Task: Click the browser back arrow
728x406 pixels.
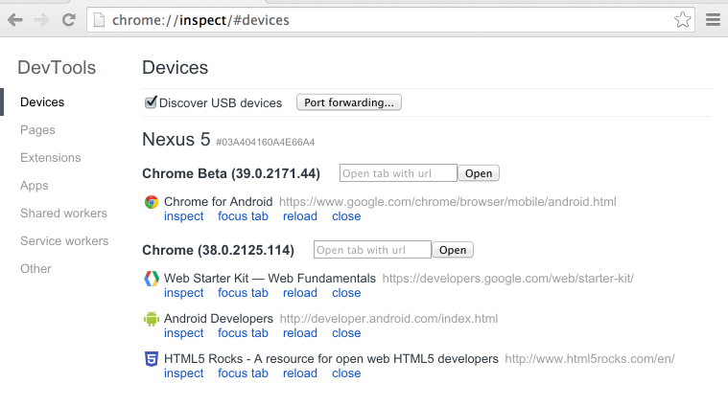Action: pyautogui.click(x=16, y=19)
